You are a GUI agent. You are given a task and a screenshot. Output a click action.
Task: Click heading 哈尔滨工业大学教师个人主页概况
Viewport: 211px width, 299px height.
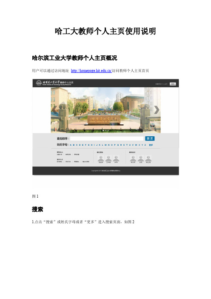point(74,58)
